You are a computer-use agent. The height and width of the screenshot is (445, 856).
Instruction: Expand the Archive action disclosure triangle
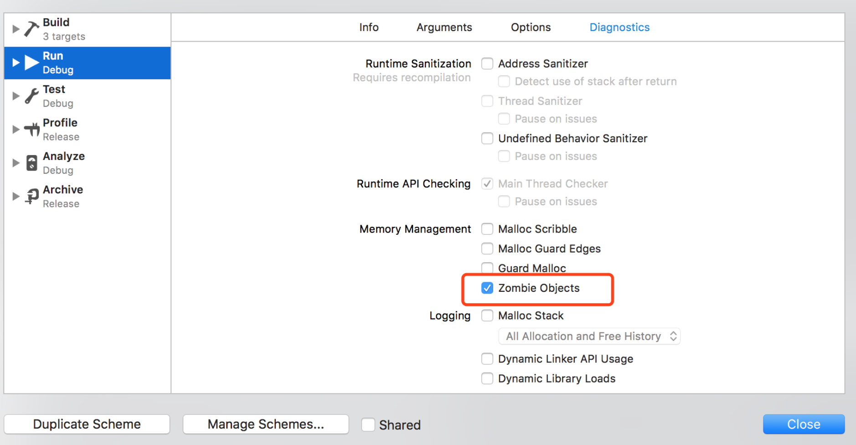tap(16, 196)
